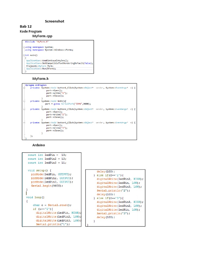The width and height of the screenshot is (208, 278).
Task: Collapse the button3_Click function
Action: point(24,122)
